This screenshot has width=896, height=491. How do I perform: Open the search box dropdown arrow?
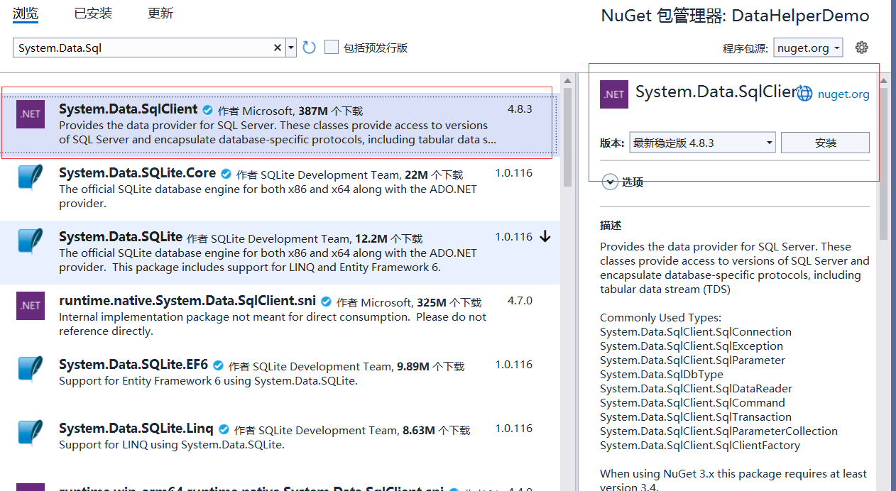click(x=291, y=48)
